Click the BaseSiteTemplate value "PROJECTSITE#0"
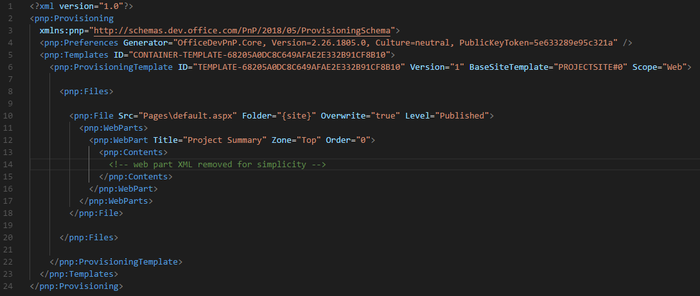Screen dimensions: 700x296 point(604,67)
